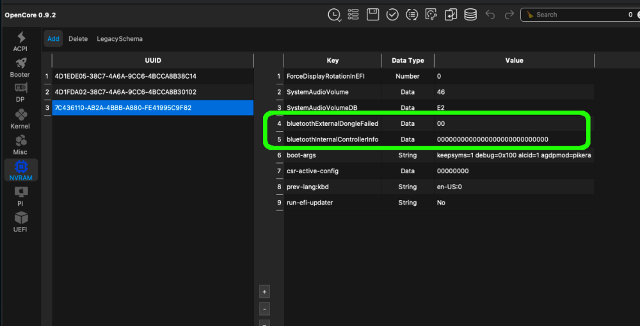Click the copy/import documents icon
Viewport: 640px width, 326px height.
[451, 15]
